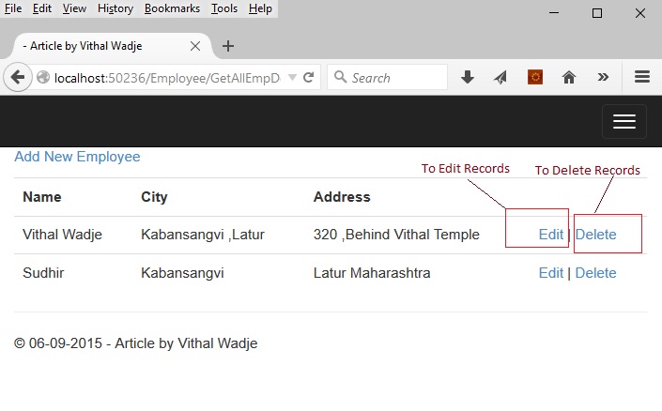Toggle the navbar collapse hamburger button

[x=624, y=122]
